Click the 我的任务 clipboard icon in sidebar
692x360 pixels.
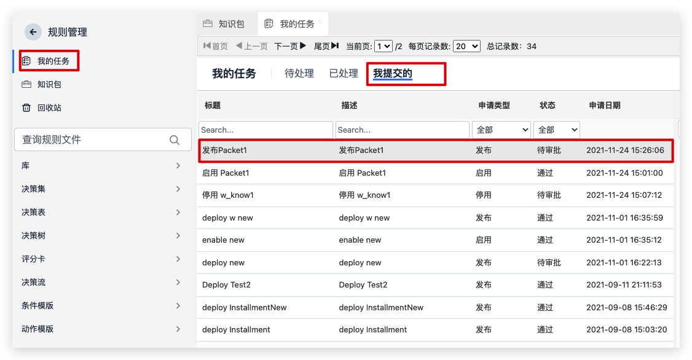[x=26, y=61]
